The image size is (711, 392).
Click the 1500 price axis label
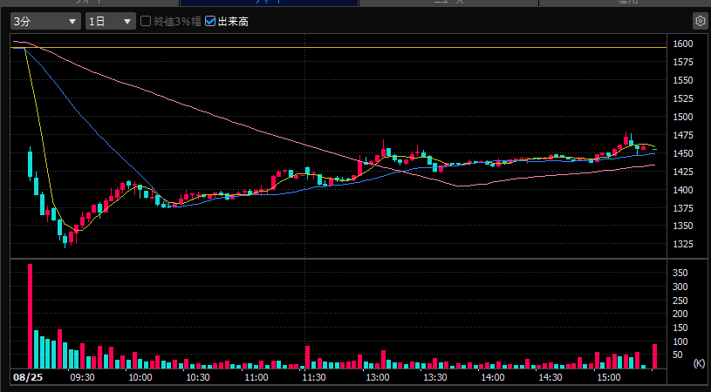point(683,117)
